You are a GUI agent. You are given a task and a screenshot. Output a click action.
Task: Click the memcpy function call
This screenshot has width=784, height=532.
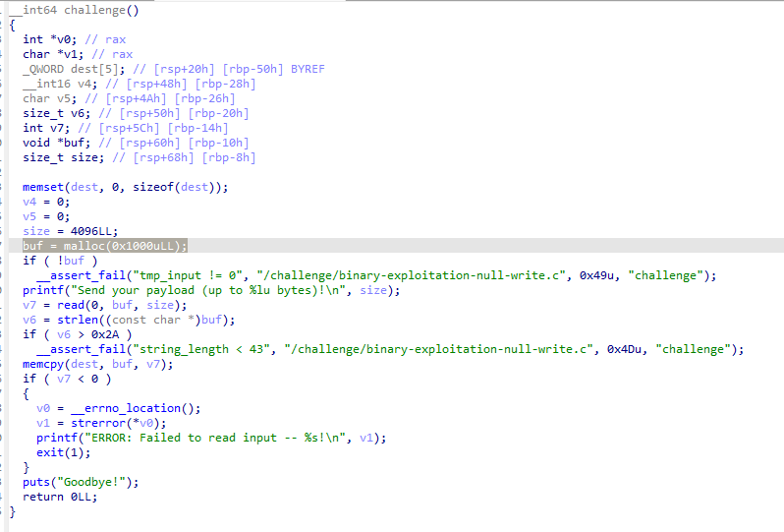pos(42,364)
